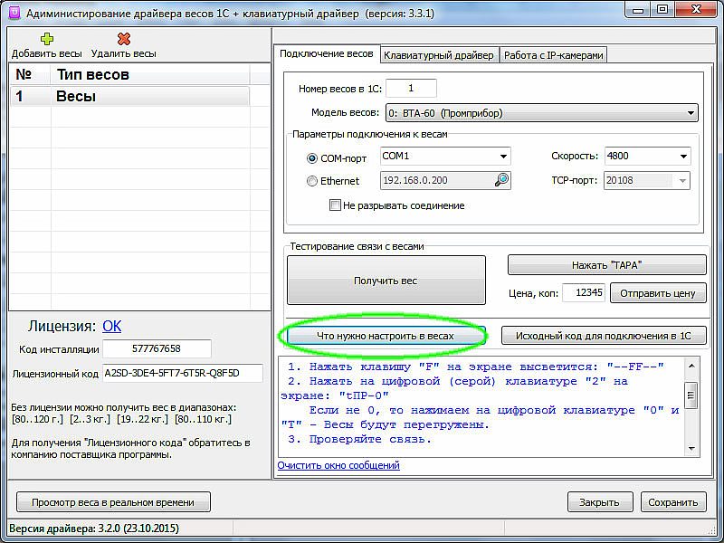Select the Ethernet radio button
The height and width of the screenshot is (543, 724).
coord(312,181)
